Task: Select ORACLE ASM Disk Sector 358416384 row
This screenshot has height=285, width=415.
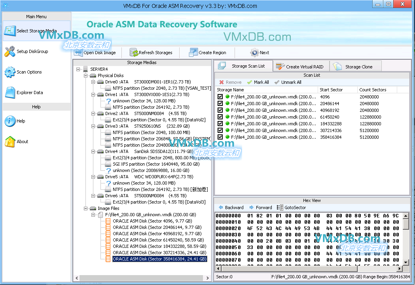Action: pyautogui.click(x=160, y=259)
